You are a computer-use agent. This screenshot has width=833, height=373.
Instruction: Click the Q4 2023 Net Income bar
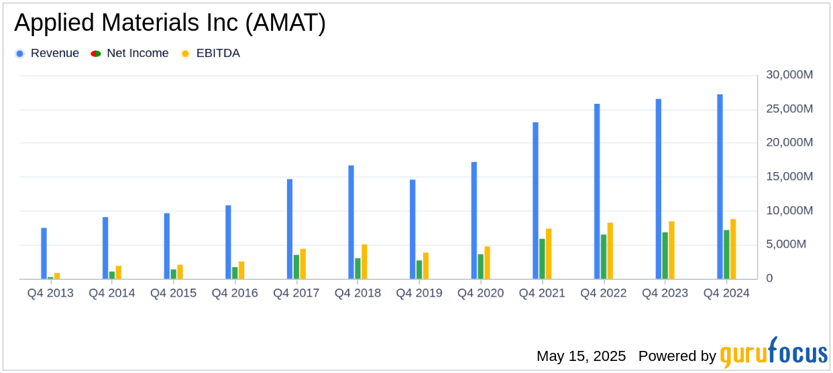[665, 256]
